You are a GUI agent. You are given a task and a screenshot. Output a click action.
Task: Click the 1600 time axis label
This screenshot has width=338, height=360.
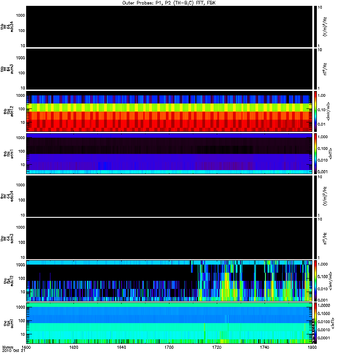tap(27, 347)
